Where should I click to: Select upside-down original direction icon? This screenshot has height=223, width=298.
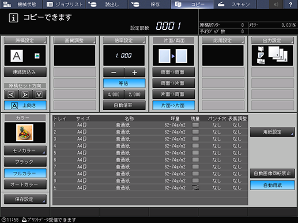tap(39, 95)
